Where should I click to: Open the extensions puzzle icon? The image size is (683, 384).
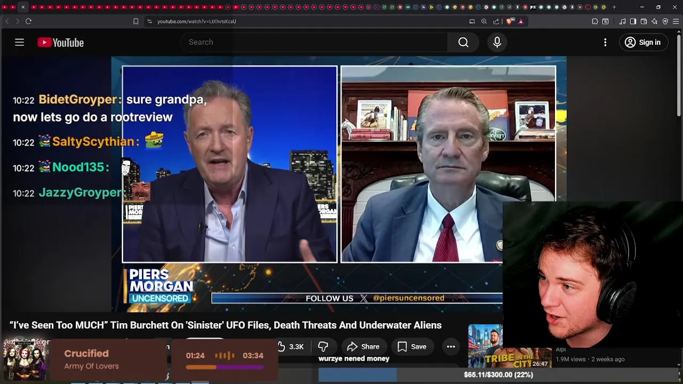tap(595, 21)
